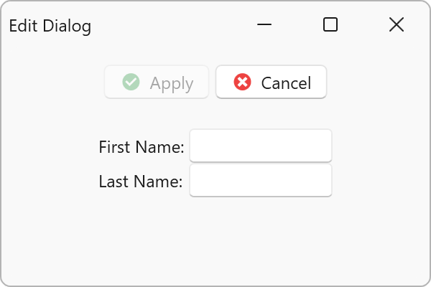Click the red X icon on Cancel
Screen dimensions: 431x287
point(243,83)
